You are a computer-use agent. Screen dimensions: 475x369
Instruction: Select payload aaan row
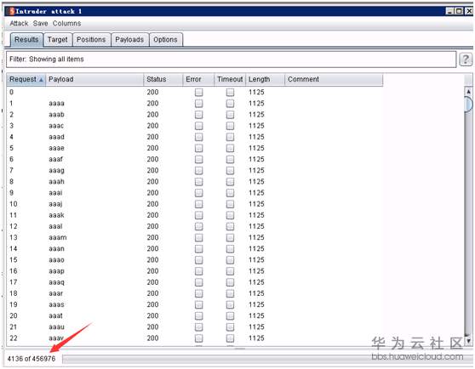click(x=194, y=249)
